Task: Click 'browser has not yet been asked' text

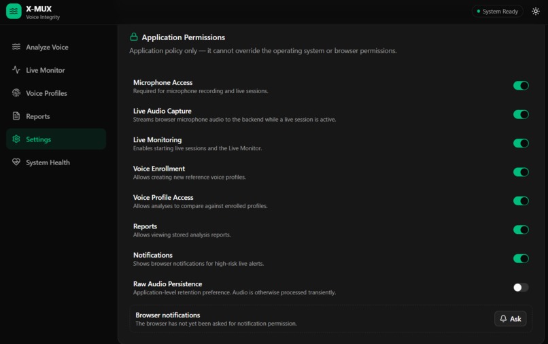Action: coord(216,324)
